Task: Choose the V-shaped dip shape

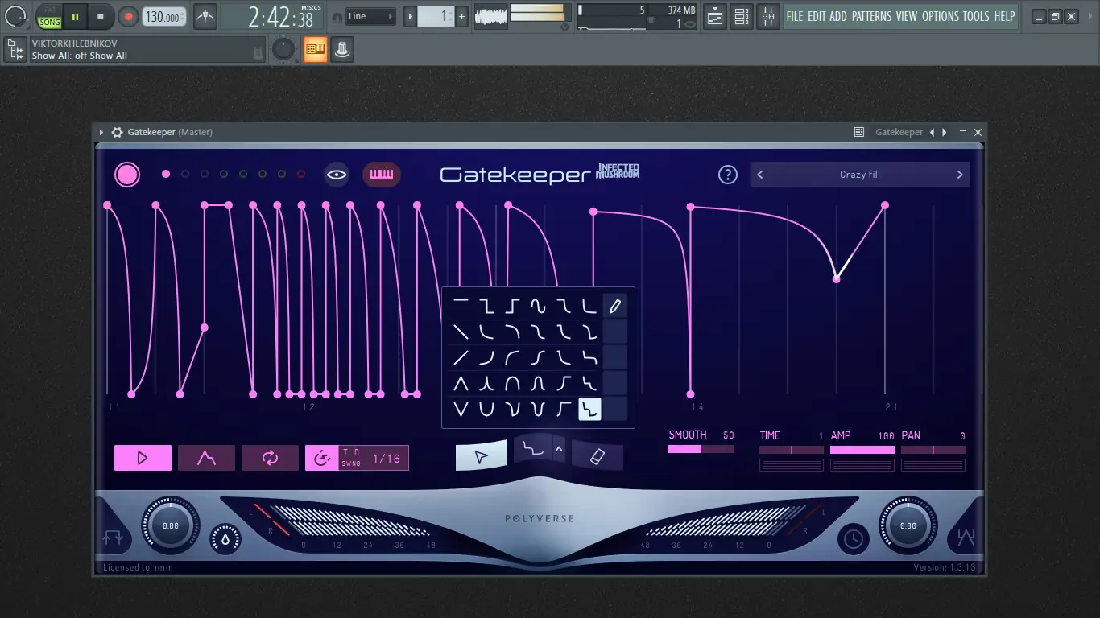Action: point(461,409)
